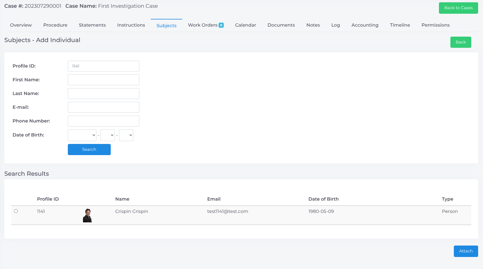Viewport: 483px width, 269px height.
Task: Open the Calendar tab
Action: click(x=246, y=25)
